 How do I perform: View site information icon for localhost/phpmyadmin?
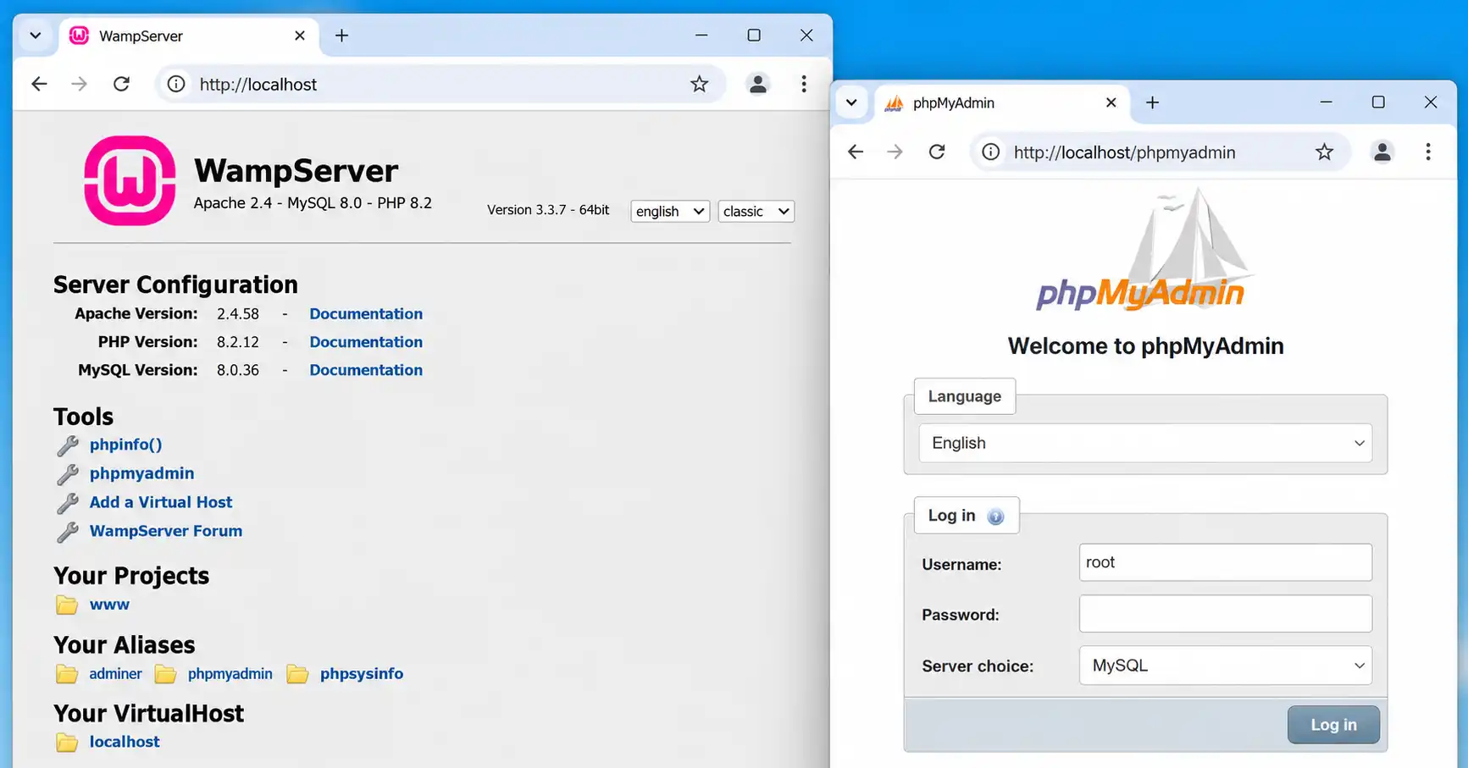[x=990, y=152]
